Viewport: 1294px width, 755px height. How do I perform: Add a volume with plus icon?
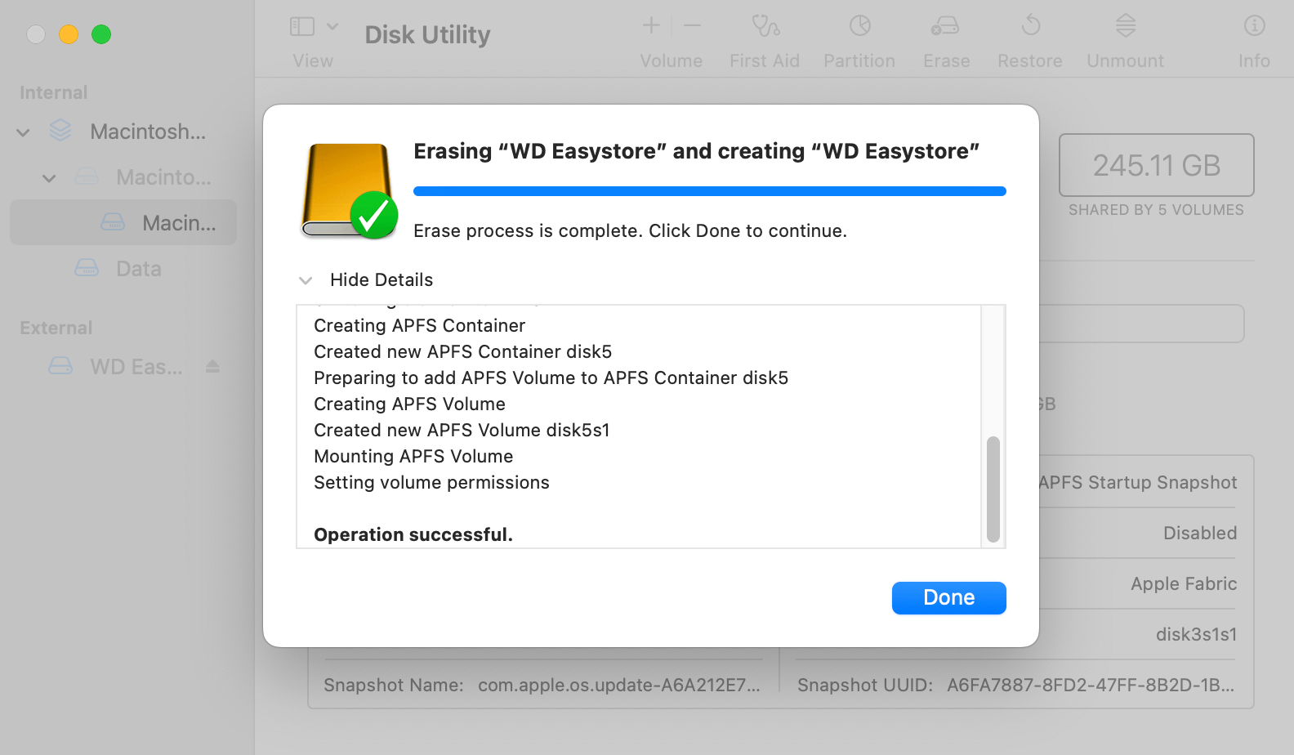(651, 26)
